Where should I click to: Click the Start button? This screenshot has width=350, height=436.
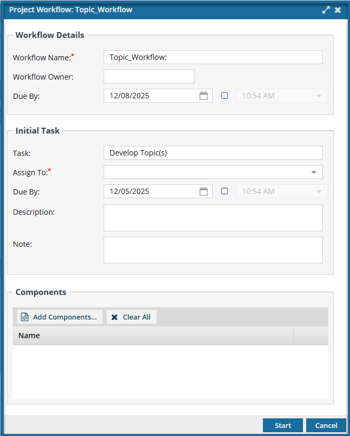click(283, 425)
